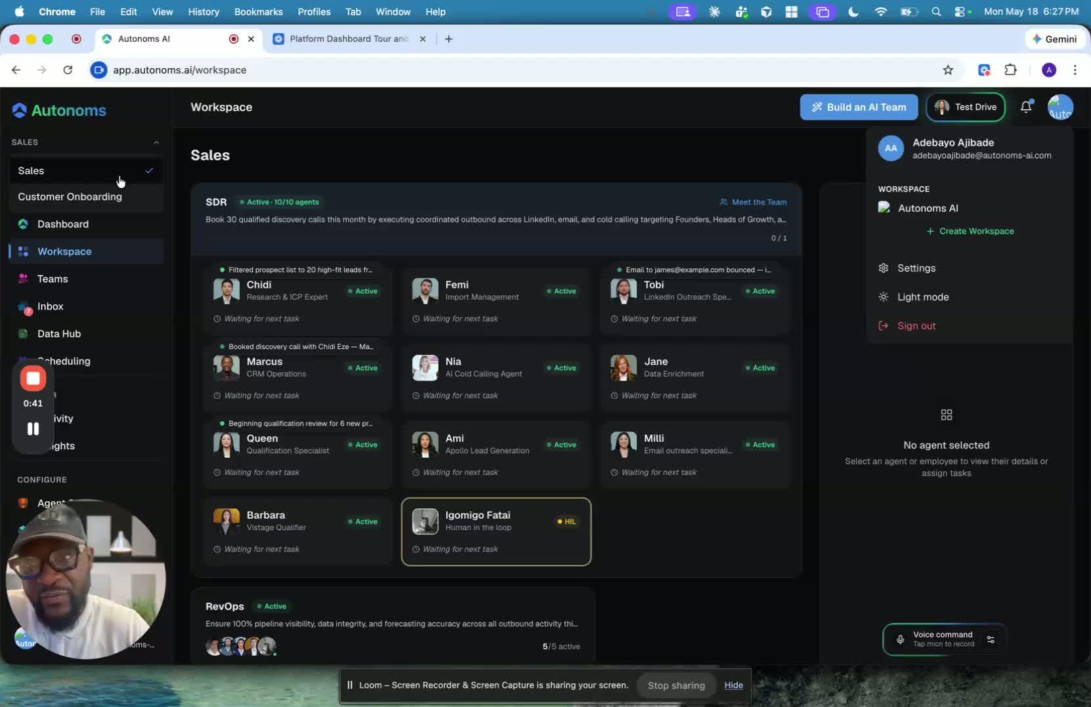Select Customer Onboarding team
The height and width of the screenshot is (707, 1091).
coord(86,197)
